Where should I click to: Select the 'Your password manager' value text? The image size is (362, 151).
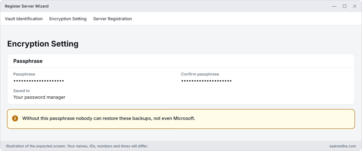[39, 97]
